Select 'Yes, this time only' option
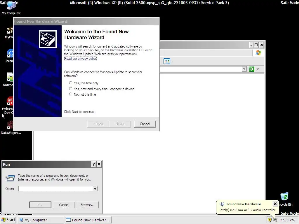The height and width of the screenshot is (224, 299). [71, 83]
